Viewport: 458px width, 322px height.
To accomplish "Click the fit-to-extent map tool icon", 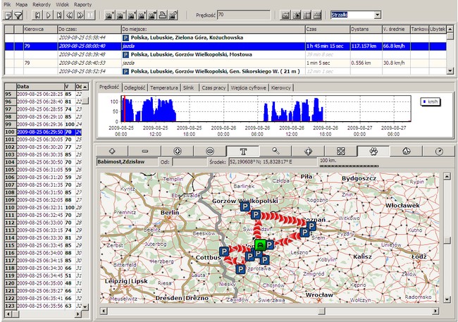I will tap(340, 151).
